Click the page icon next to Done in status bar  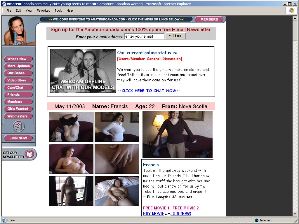click(x=4, y=220)
